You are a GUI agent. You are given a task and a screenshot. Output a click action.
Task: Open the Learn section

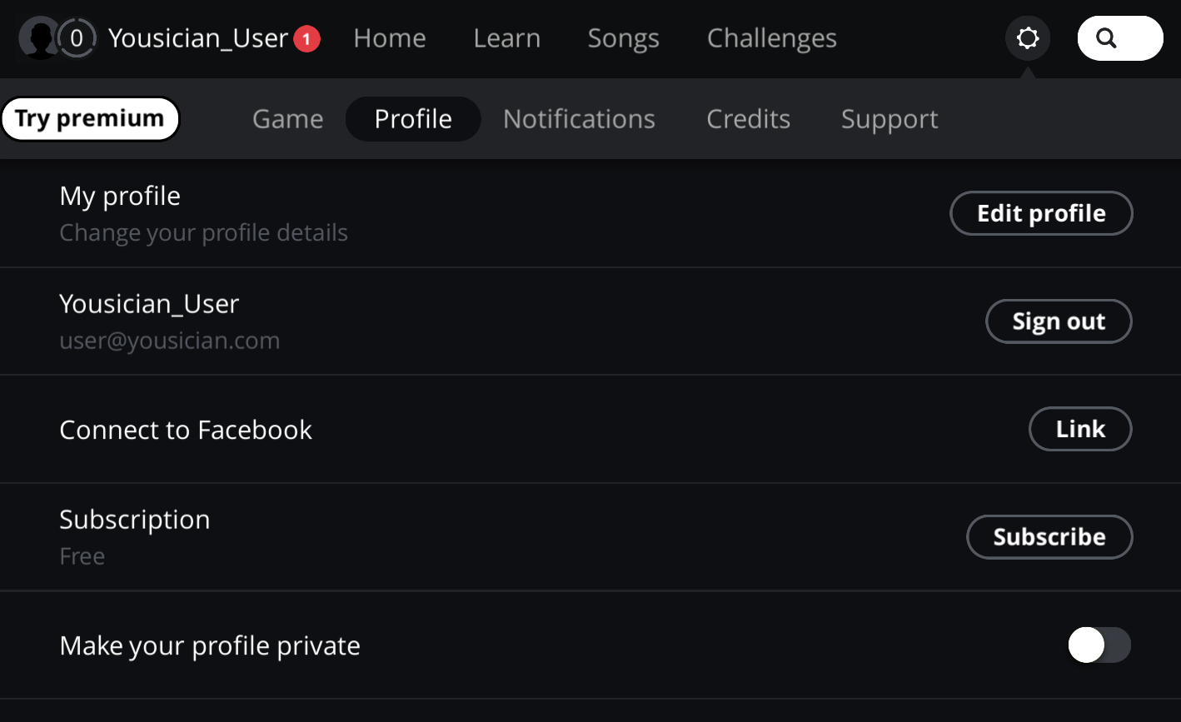tap(506, 38)
